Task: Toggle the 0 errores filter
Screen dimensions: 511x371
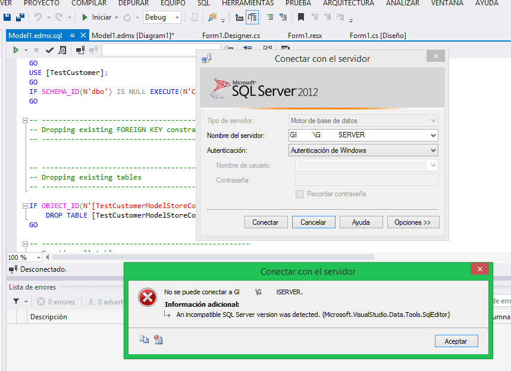Action: click(56, 302)
